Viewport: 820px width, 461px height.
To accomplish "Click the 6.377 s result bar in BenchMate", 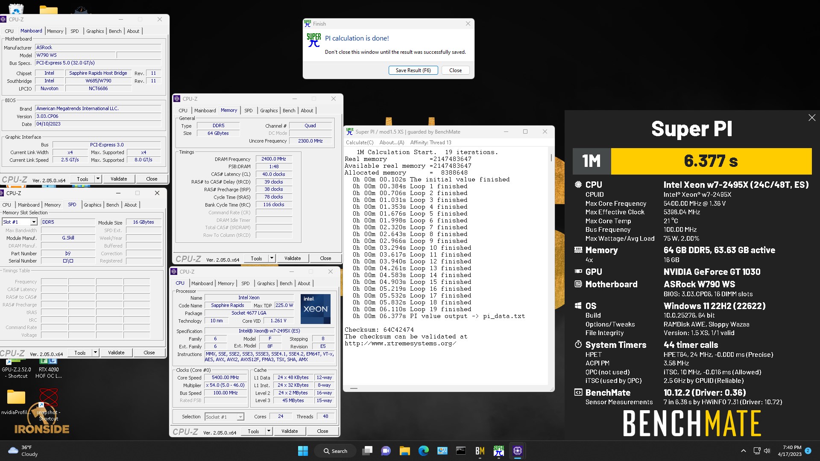I will click(x=711, y=161).
